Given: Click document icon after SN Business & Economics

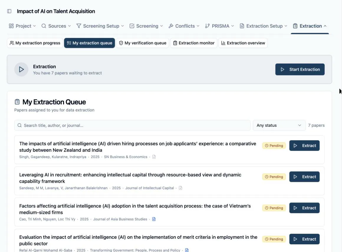Looking at the screenshot, I should [154, 157].
